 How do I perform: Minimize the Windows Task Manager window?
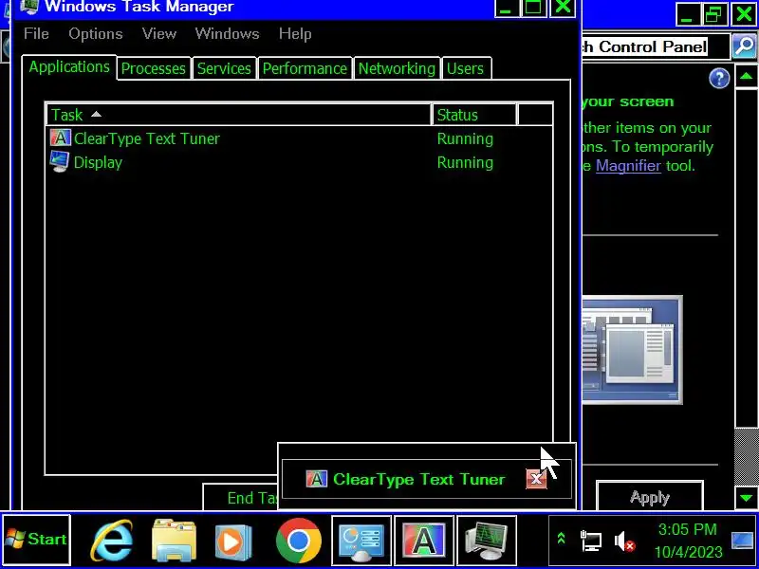coord(507,8)
